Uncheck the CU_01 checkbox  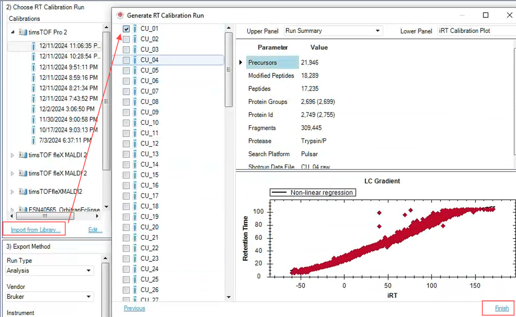click(x=126, y=29)
